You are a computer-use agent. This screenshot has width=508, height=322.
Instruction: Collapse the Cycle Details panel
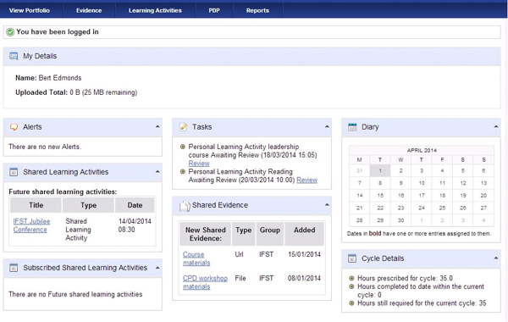coord(496,258)
